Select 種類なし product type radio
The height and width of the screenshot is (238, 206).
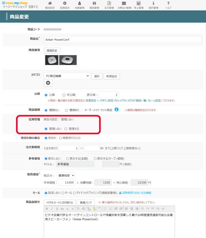coord(46,110)
